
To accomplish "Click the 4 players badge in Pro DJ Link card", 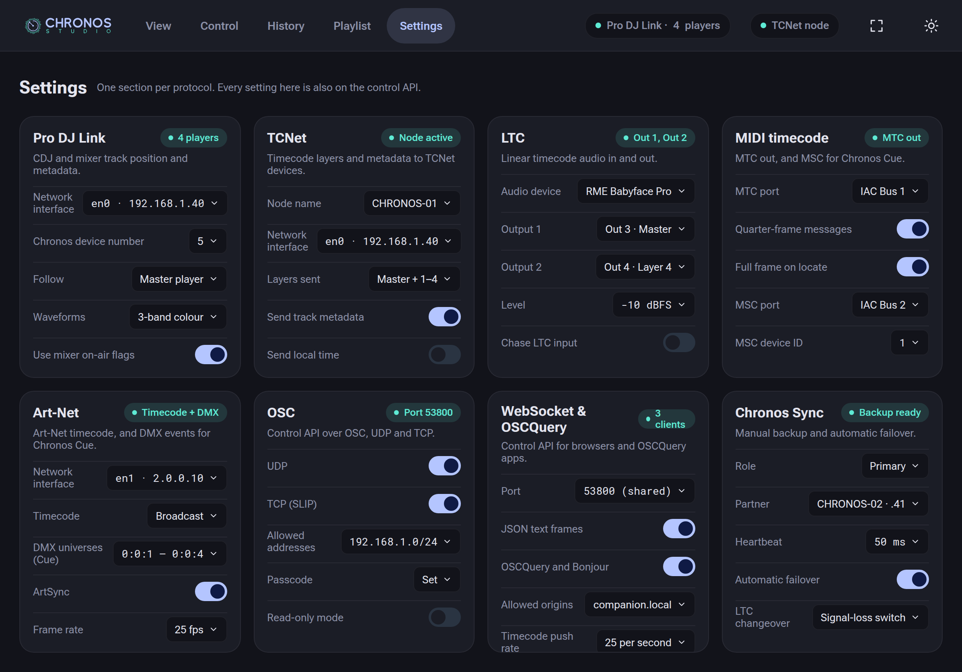I will [194, 138].
